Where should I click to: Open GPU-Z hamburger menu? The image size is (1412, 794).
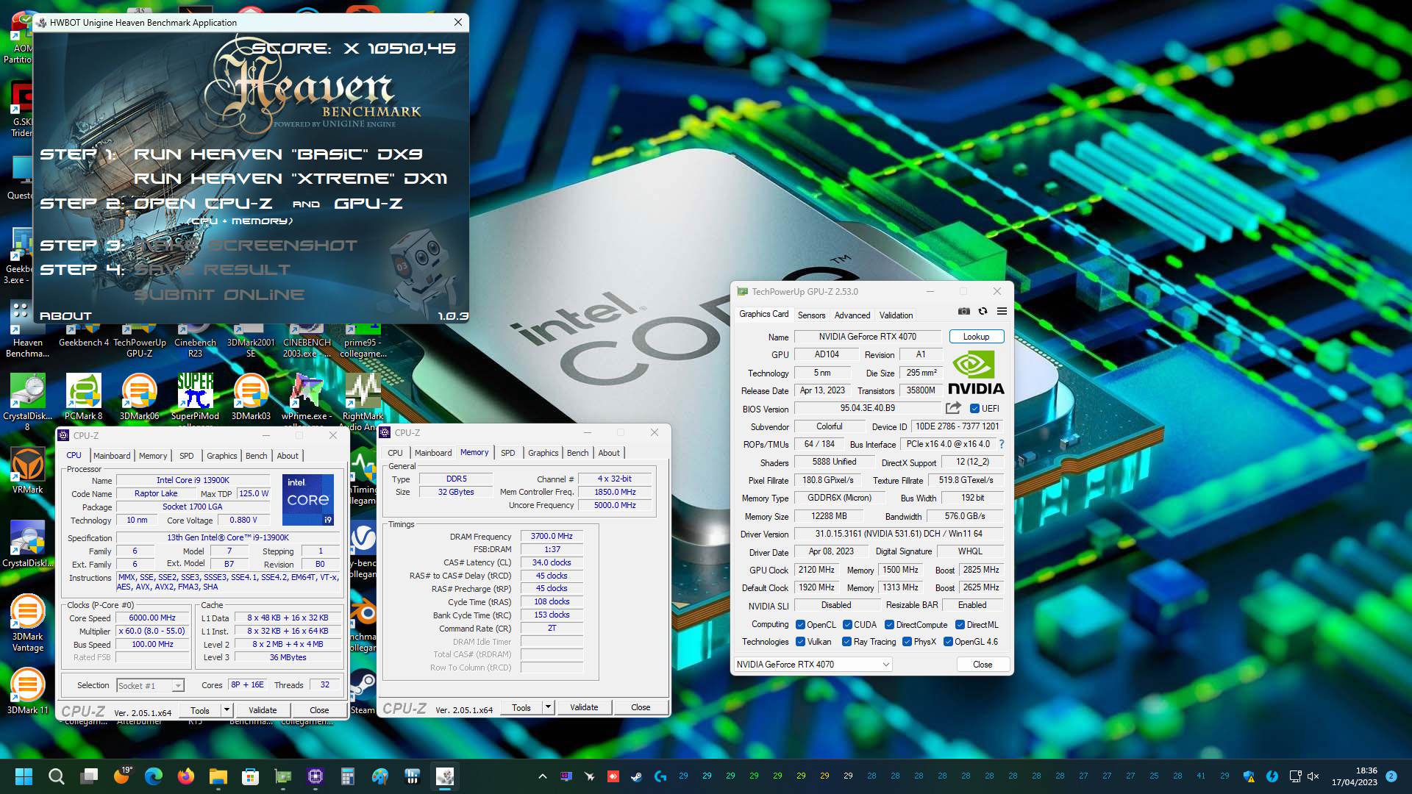tap(1002, 312)
